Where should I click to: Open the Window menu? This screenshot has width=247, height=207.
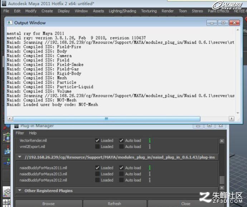click(81, 11)
